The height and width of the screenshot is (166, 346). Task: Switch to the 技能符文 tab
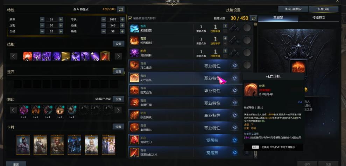[x=319, y=18]
